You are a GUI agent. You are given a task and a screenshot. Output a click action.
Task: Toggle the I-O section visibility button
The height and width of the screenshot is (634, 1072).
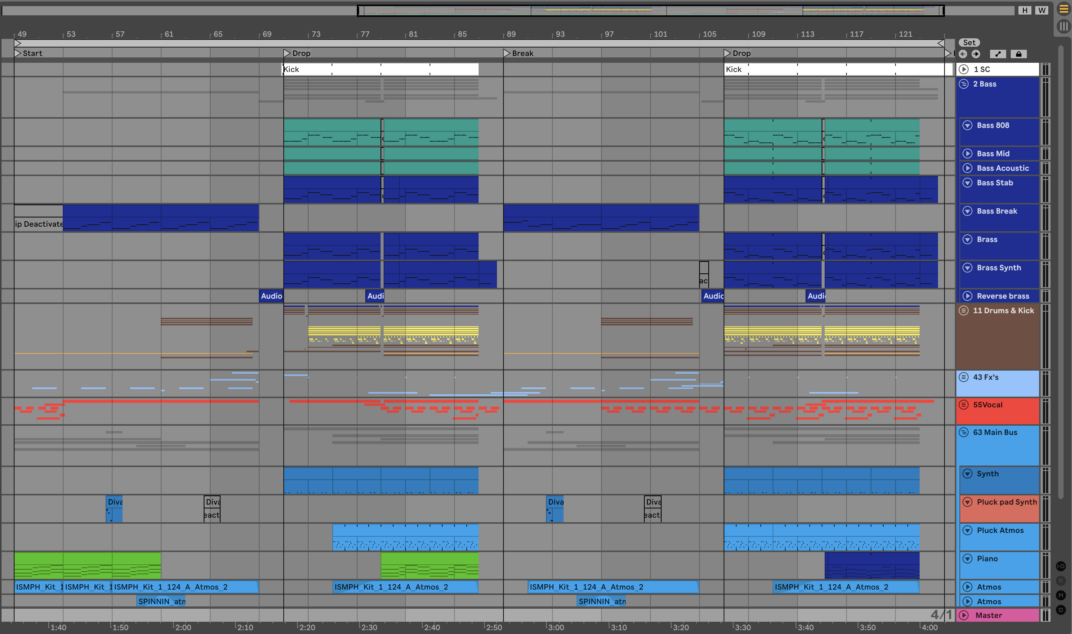tap(1061, 566)
